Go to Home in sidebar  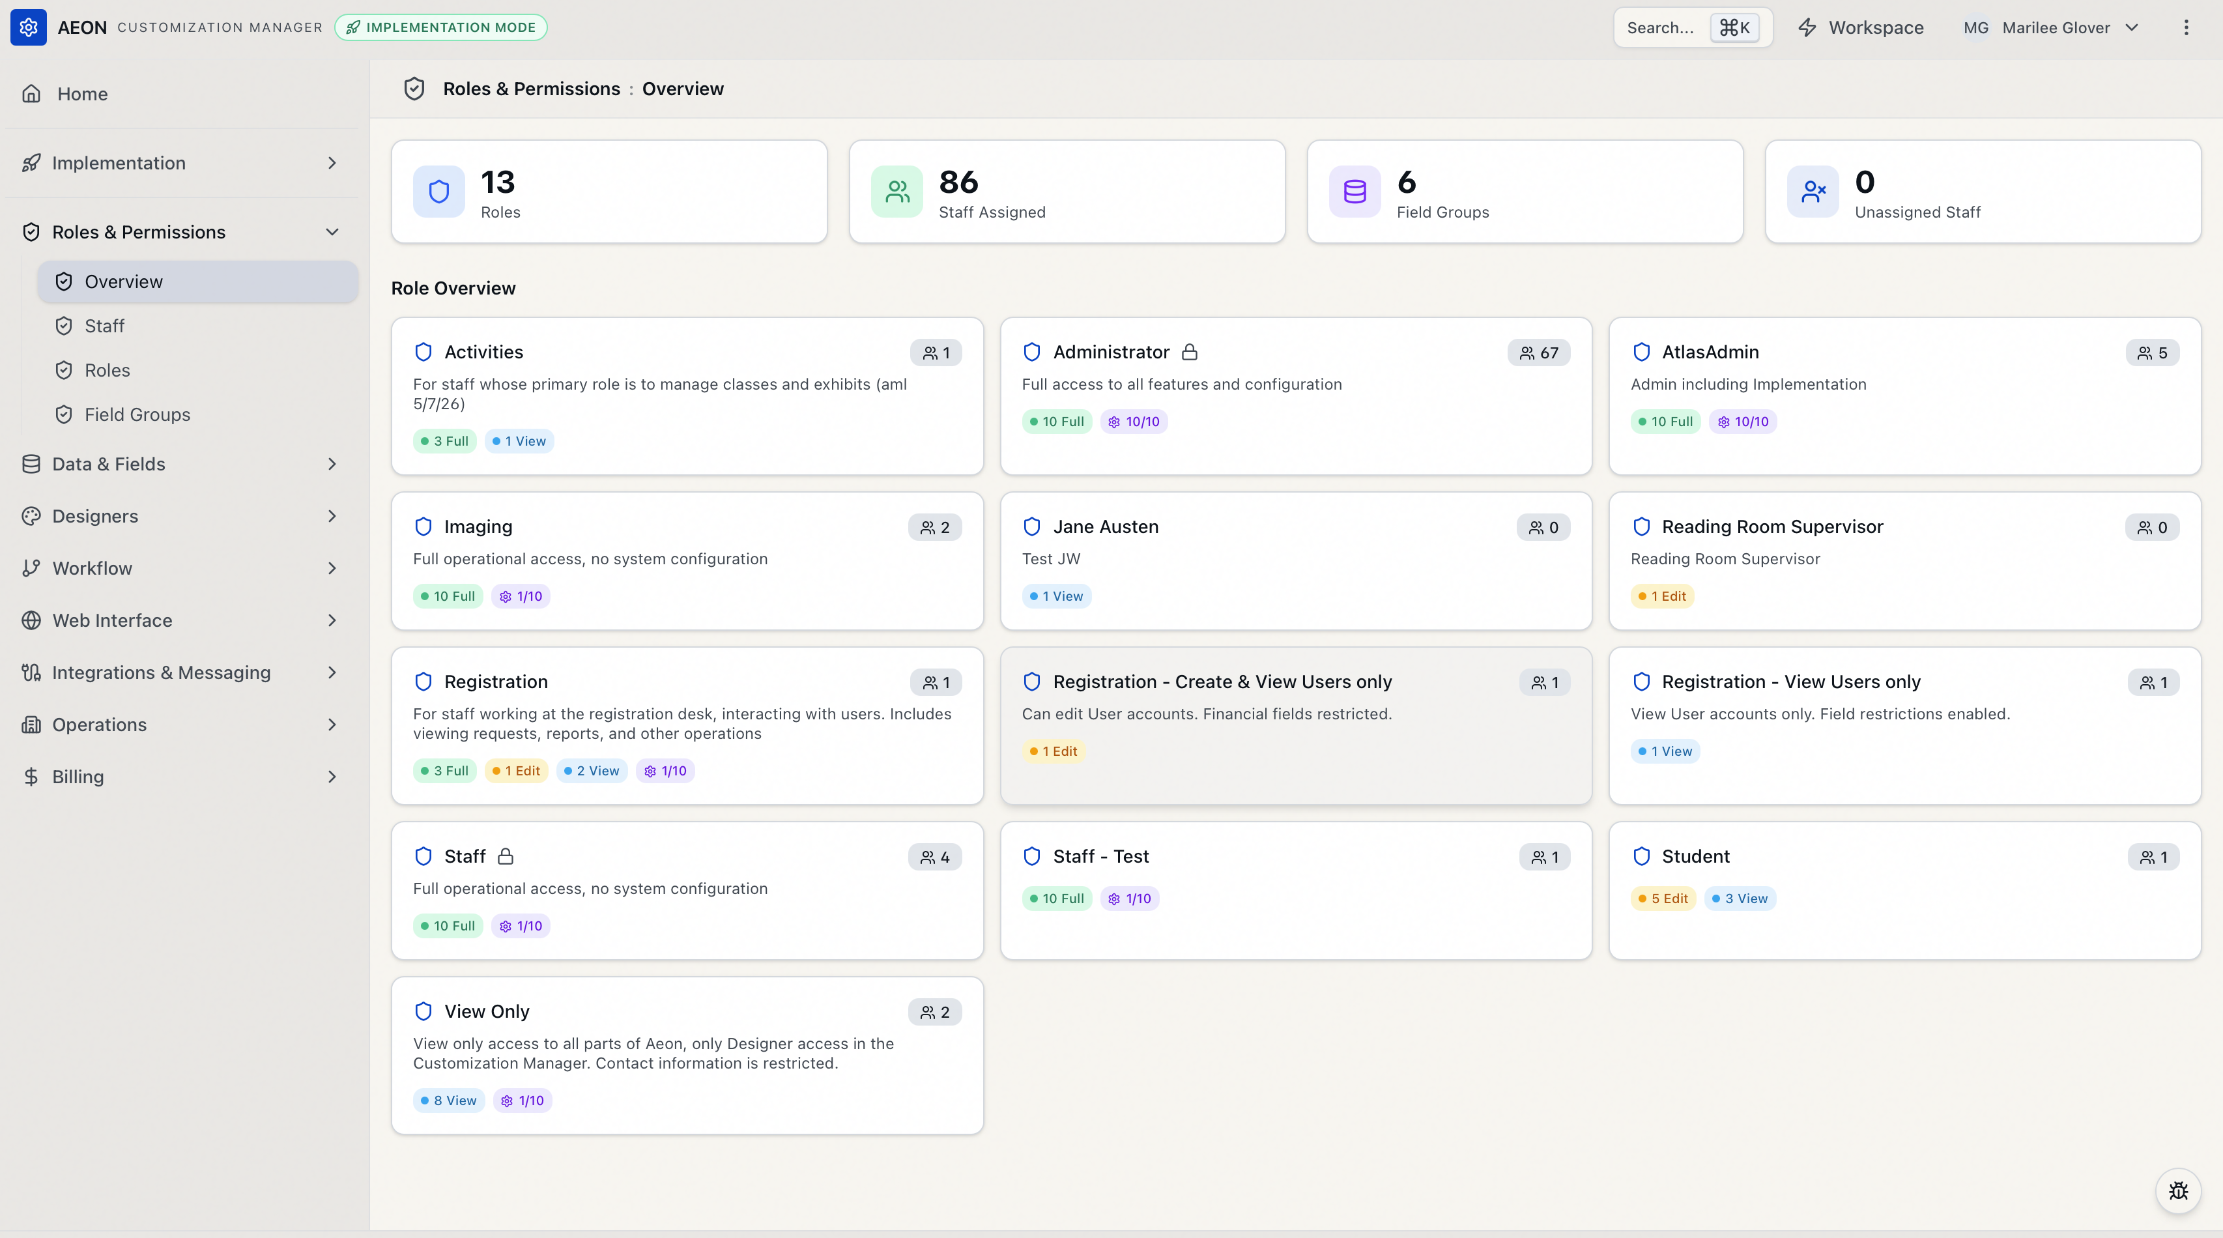pos(183,93)
